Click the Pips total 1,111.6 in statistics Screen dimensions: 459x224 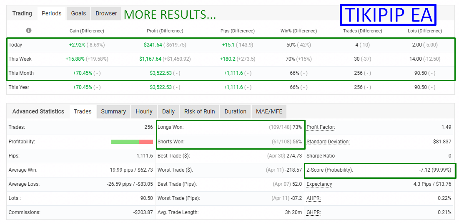pos(145,156)
